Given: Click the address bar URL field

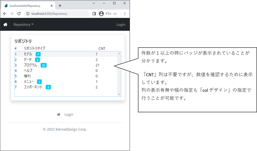Looking at the screenshot, I should click(x=58, y=14).
